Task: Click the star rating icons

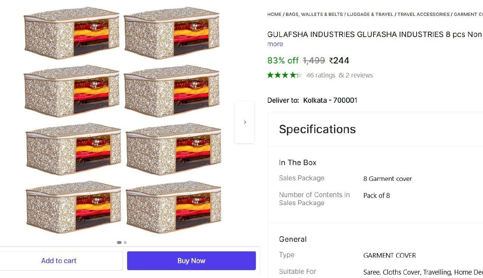Action: pyautogui.click(x=285, y=75)
